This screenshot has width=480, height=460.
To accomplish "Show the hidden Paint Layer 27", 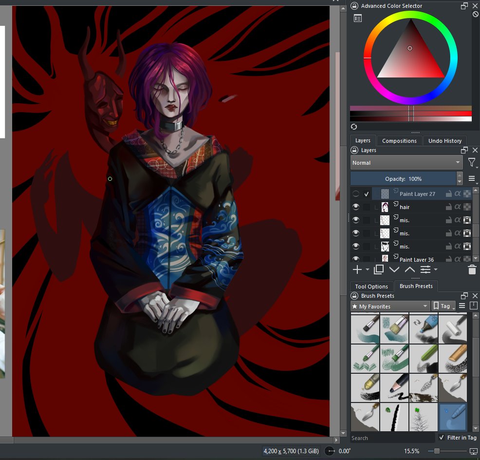I will (x=356, y=193).
